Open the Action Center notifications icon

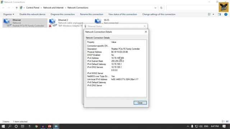coord(224,126)
